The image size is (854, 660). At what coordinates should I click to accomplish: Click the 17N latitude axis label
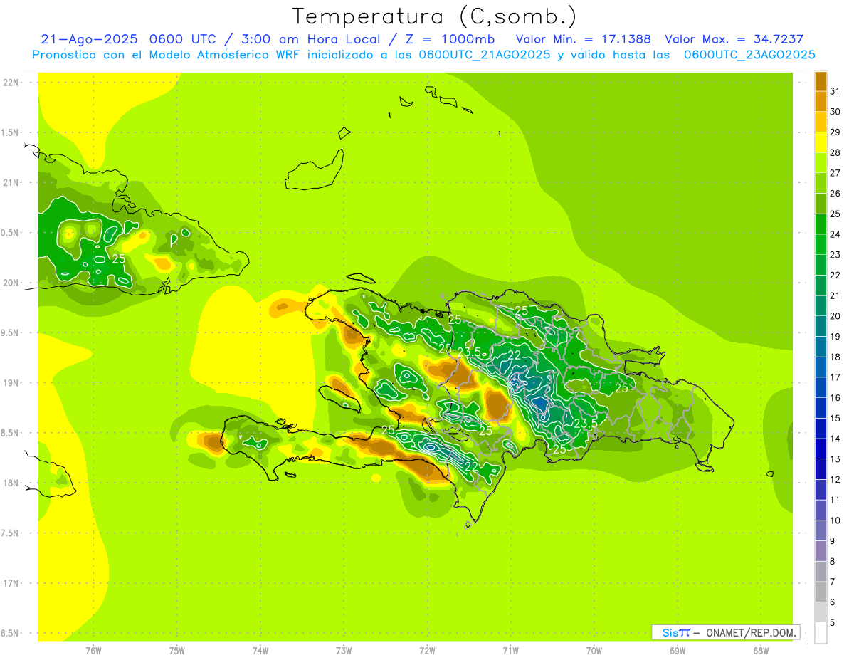tap(11, 584)
